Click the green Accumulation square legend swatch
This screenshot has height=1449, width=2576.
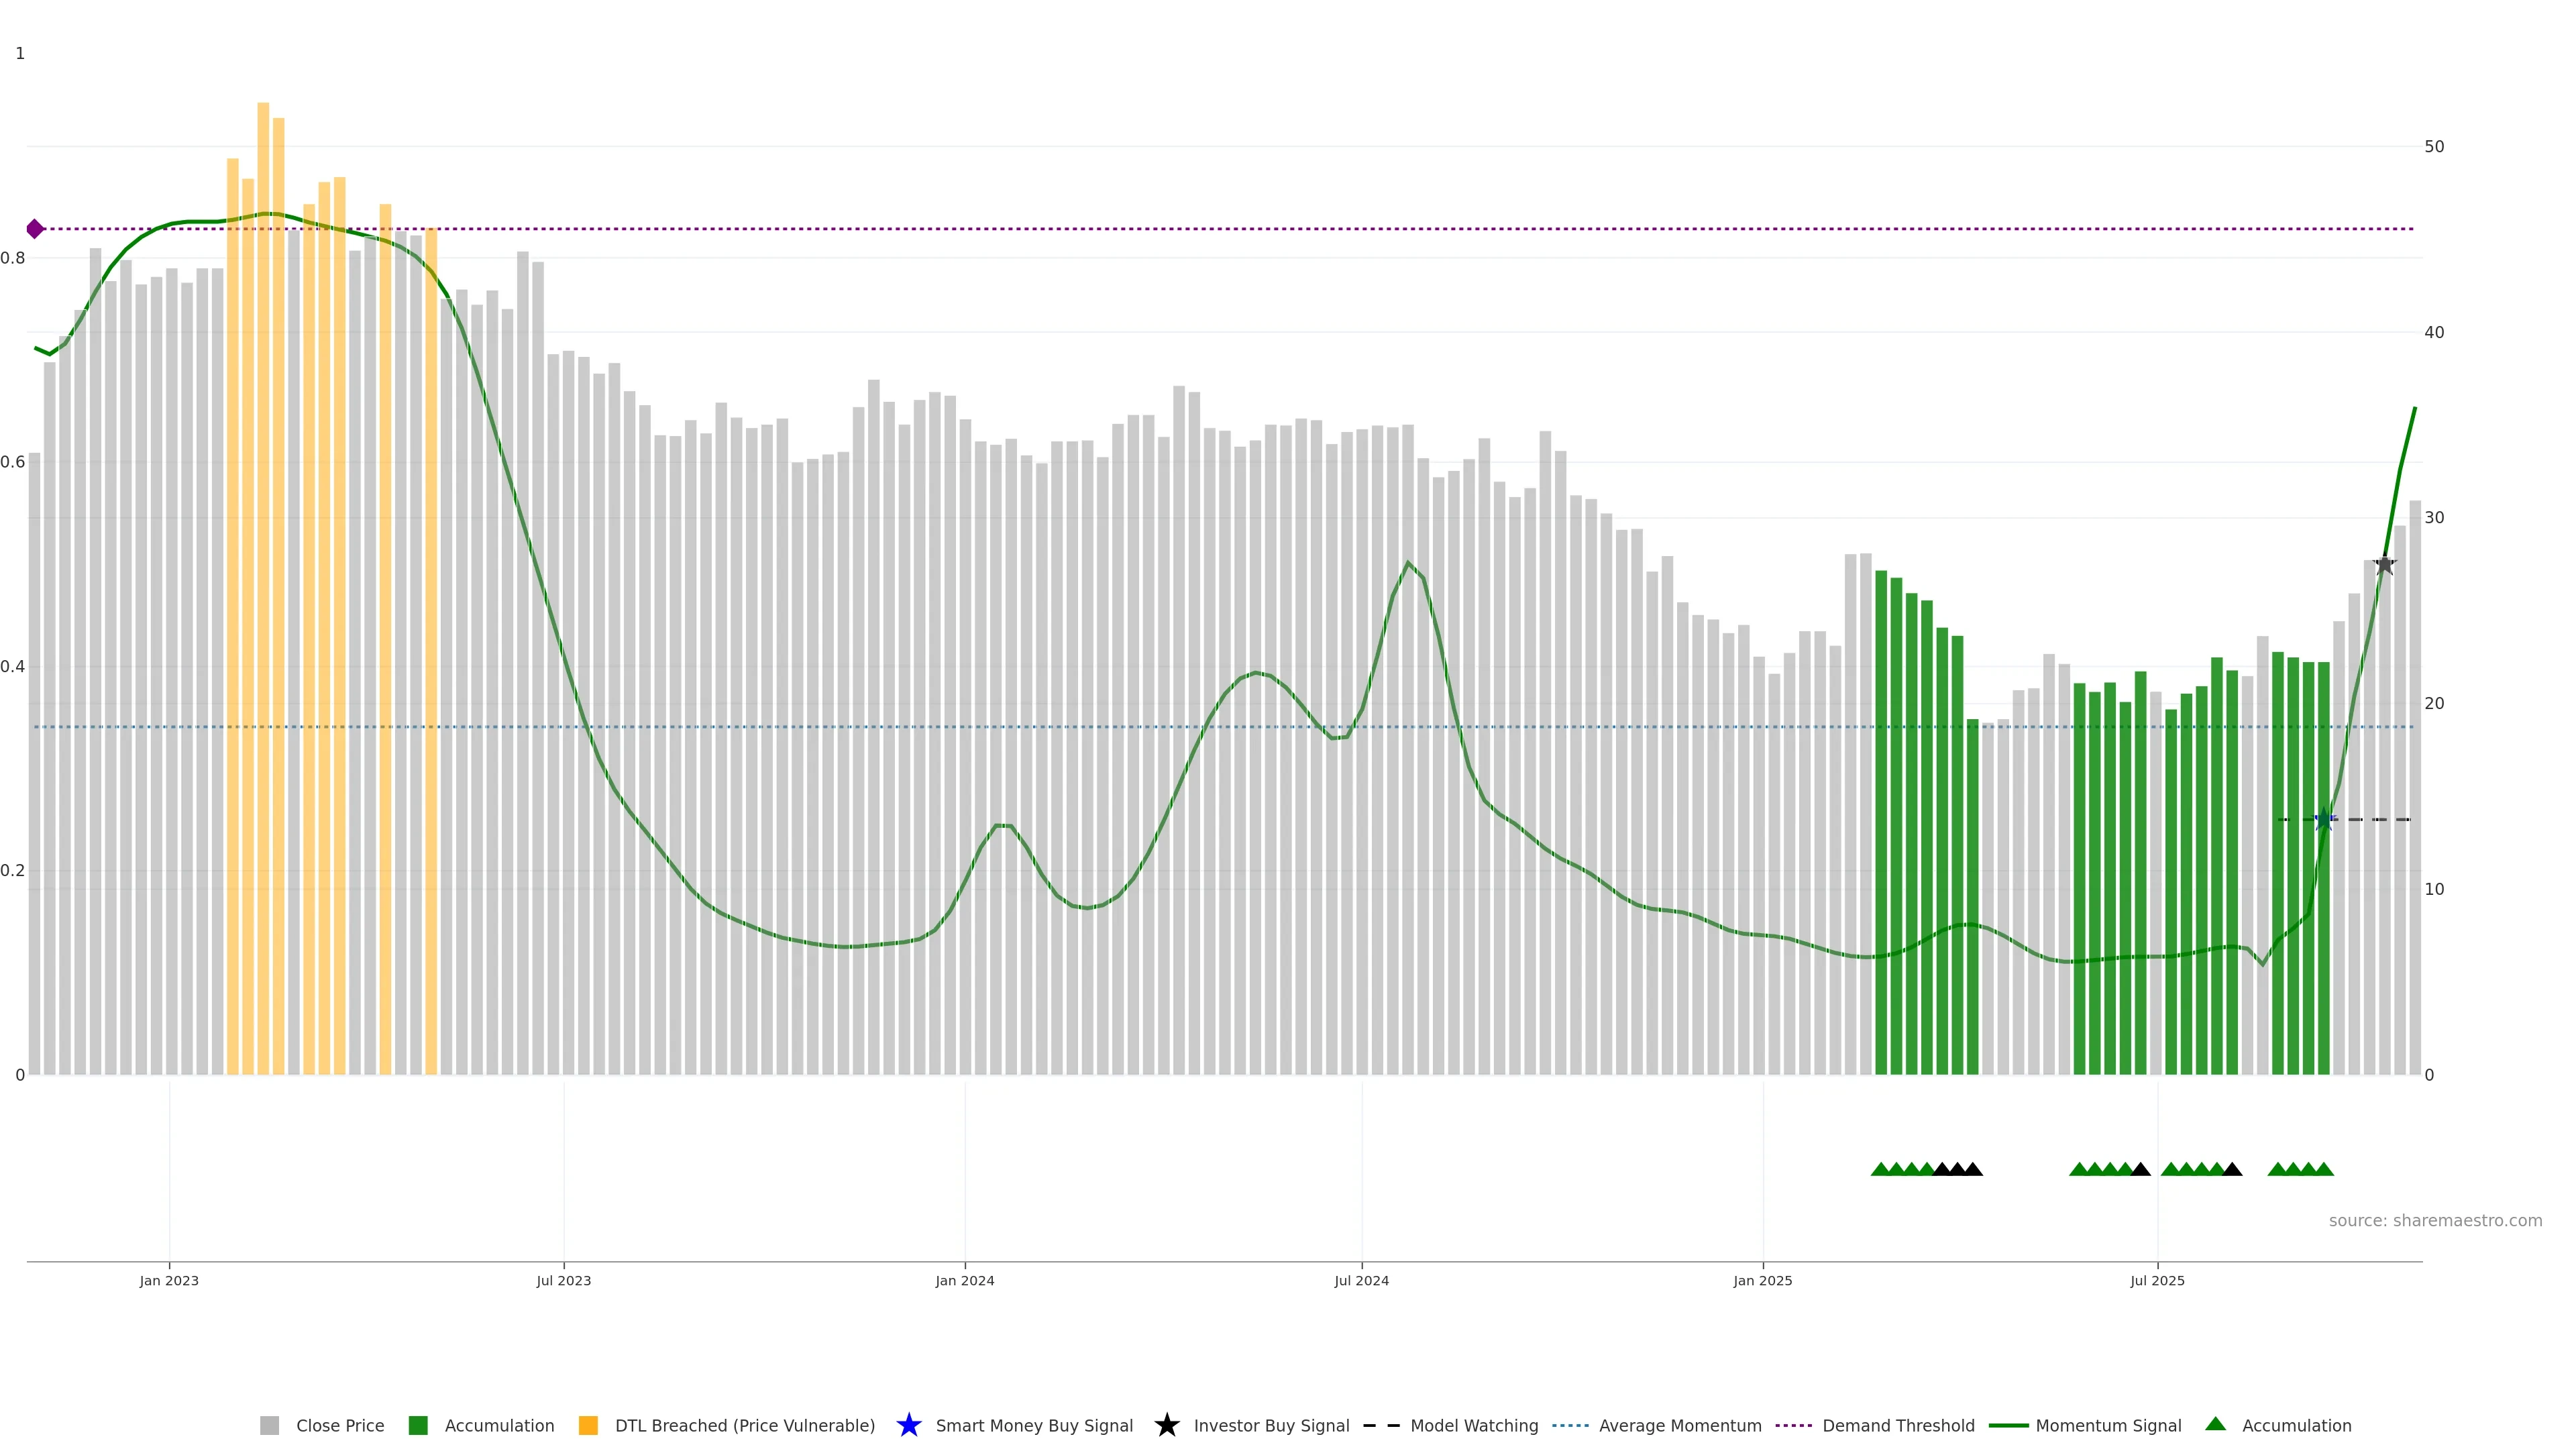tap(418, 1425)
